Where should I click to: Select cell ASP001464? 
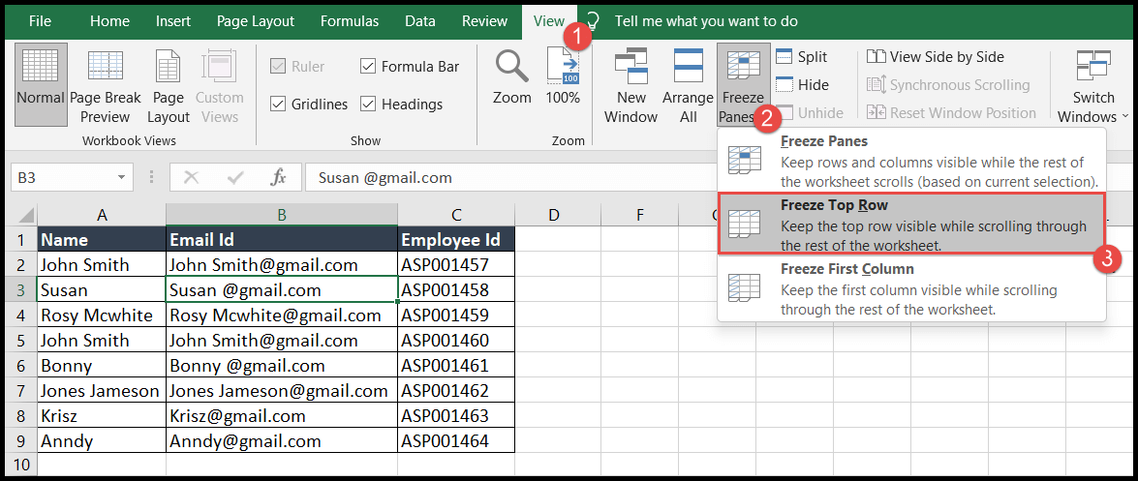tap(456, 441)
